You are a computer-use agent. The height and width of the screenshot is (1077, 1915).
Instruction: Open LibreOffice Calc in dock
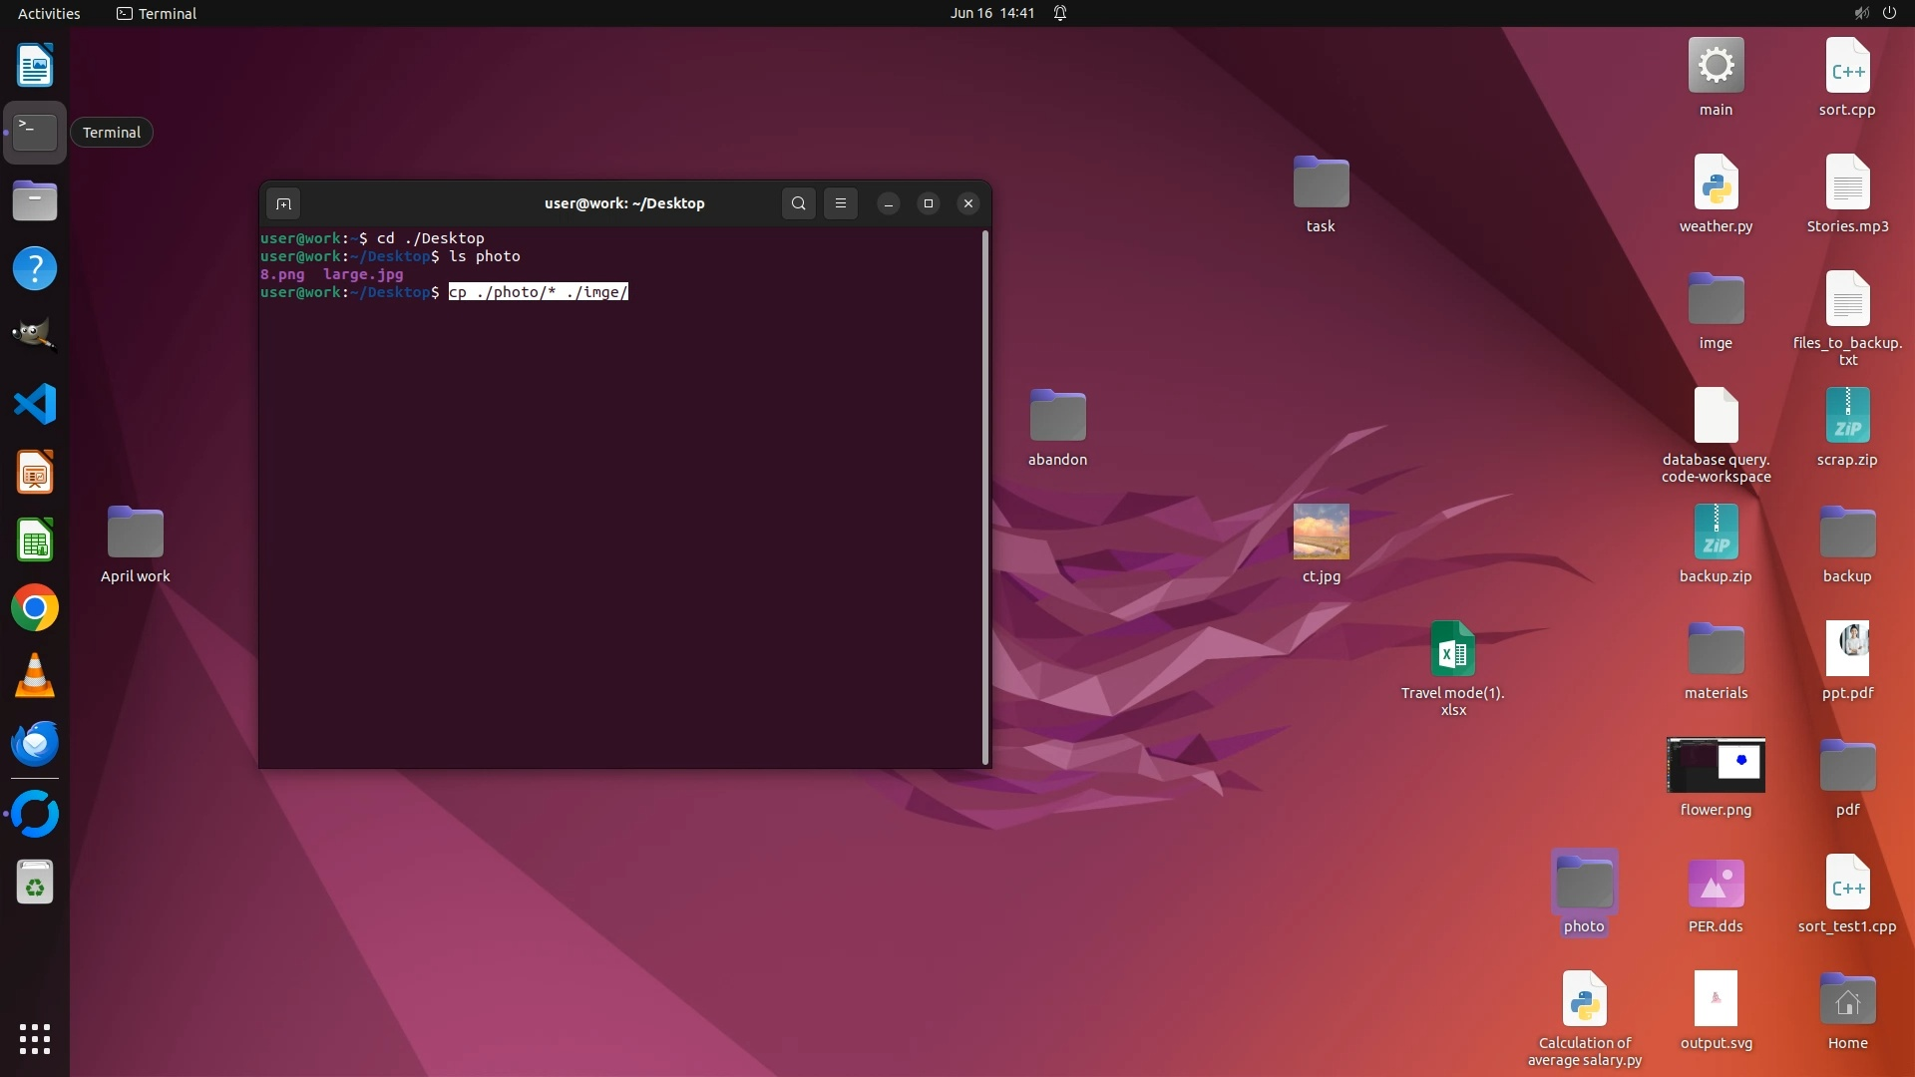[35, 540]
